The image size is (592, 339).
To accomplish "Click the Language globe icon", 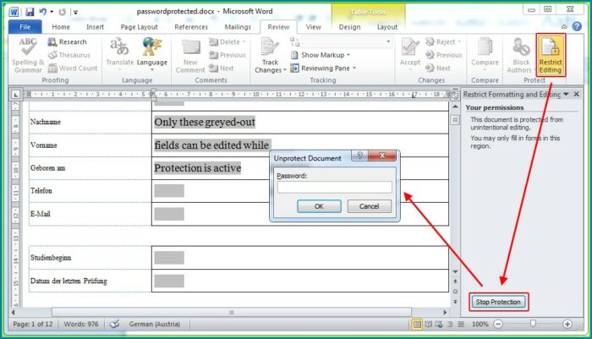I will click(151, 47).
